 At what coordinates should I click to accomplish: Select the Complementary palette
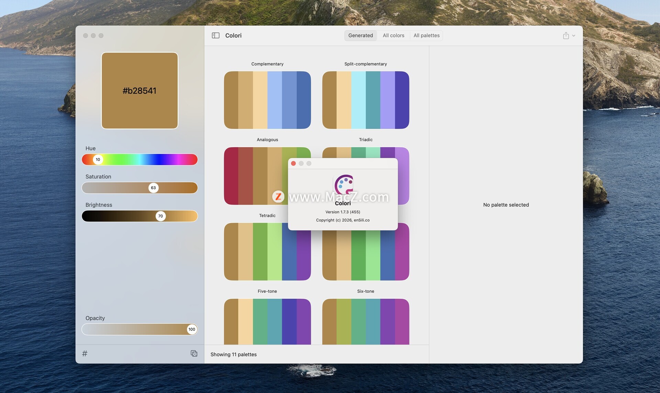coord(267,100)
